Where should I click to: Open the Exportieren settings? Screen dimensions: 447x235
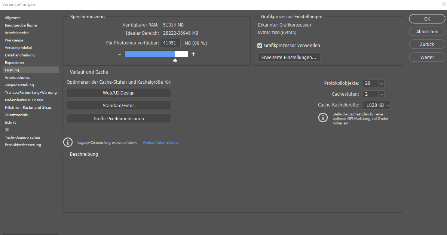click(31, 63)
